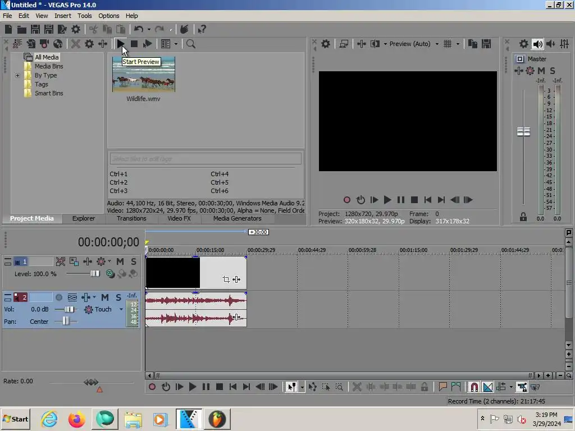
Task: Open the Insert menu
Action: point(63,16)
